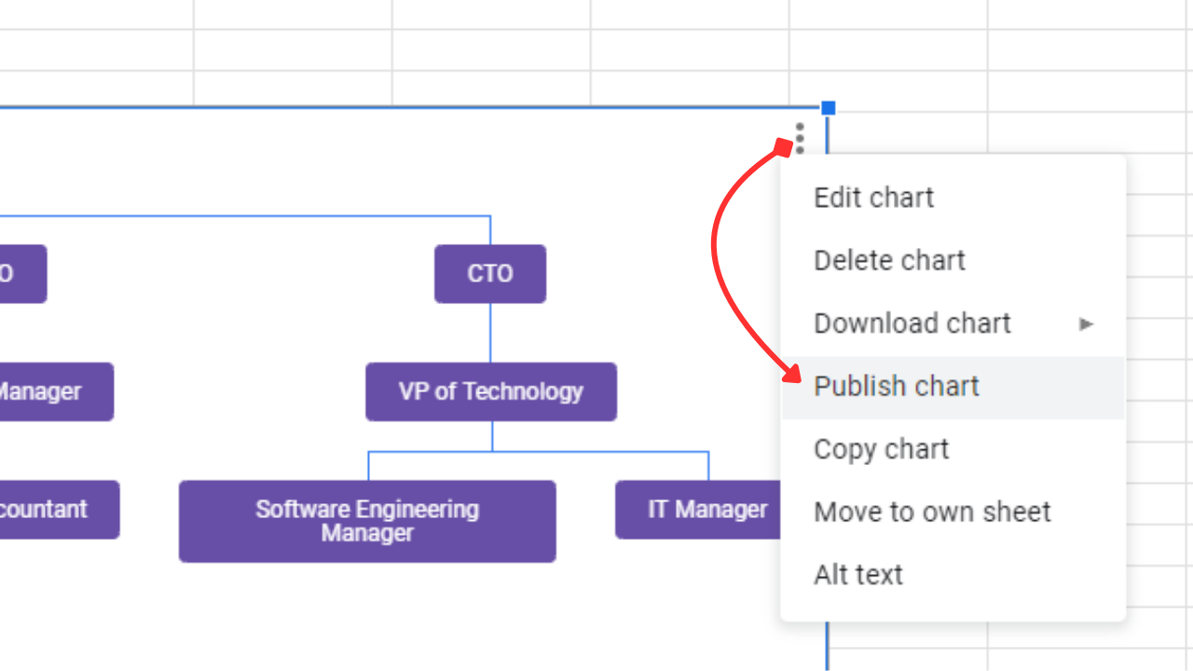Click the CTO node in the org chart
Viewport: 1193px width, 671px height.
(x=490, y=273)
